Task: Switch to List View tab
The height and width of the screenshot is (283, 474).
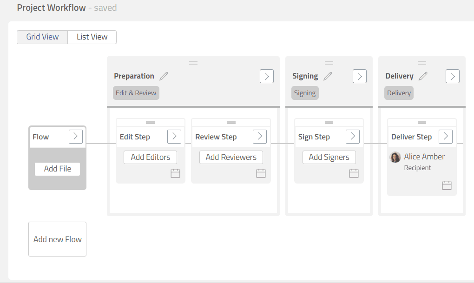Action: (92, 37)
